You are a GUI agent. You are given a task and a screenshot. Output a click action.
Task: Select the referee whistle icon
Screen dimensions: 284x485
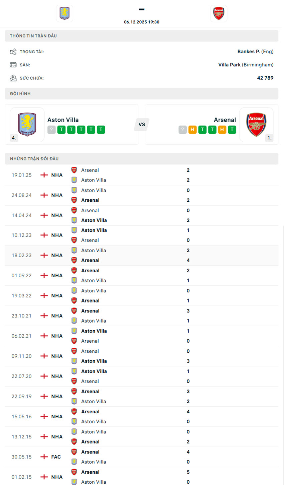[x=13, y=51]
